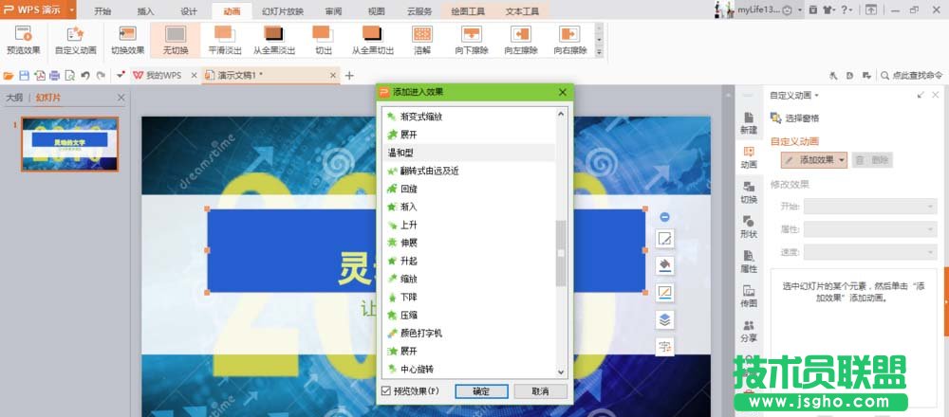This screenshot has height=417, width=949.
Task: Click the 确定 button in dialog
Action: (481, 391)
